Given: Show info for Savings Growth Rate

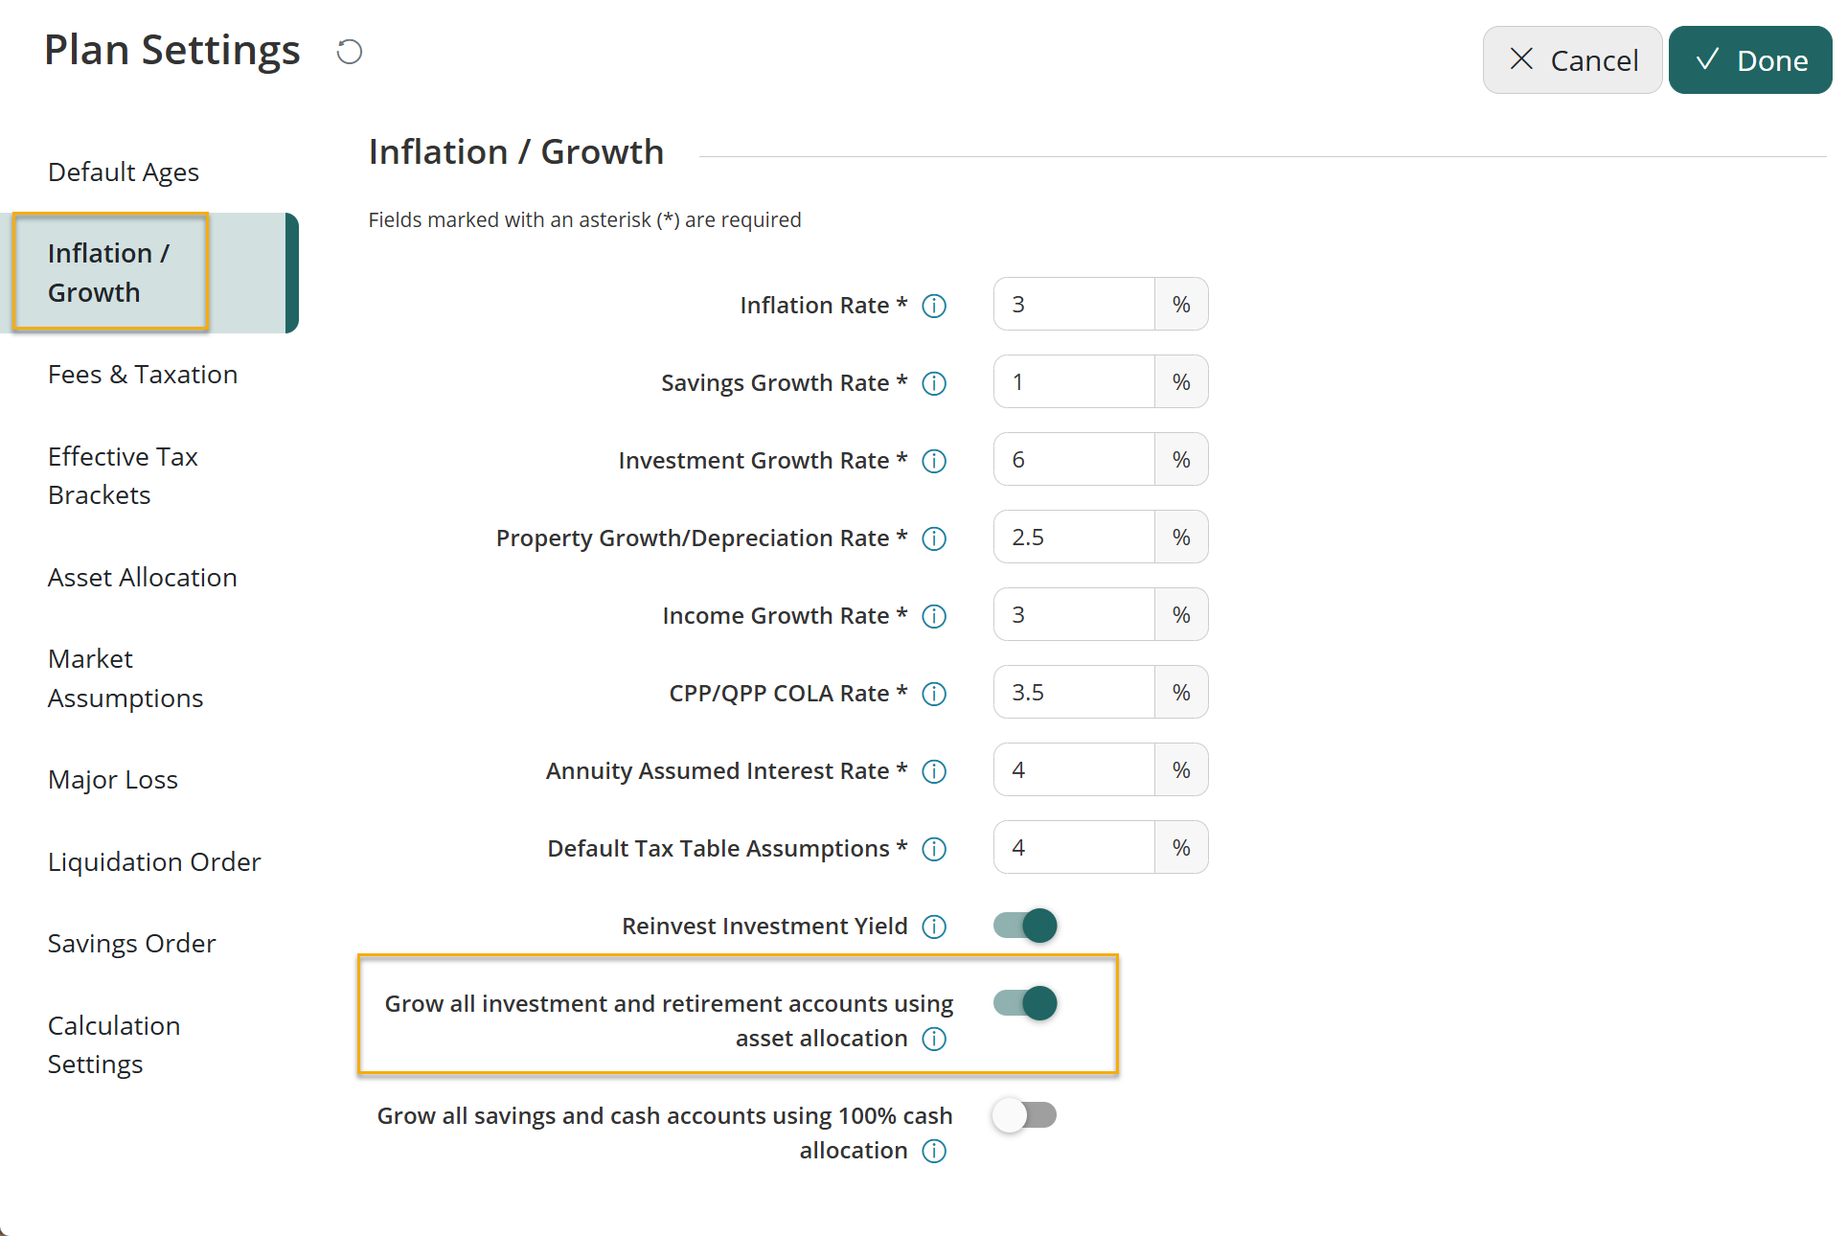Looking at the screenshot, I should pyautogui.click(x=934, y=383).
